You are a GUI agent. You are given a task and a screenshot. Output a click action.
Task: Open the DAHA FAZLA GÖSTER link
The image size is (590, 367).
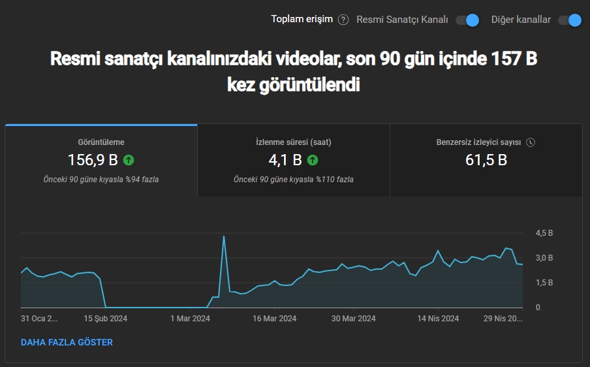coord(67,342)
